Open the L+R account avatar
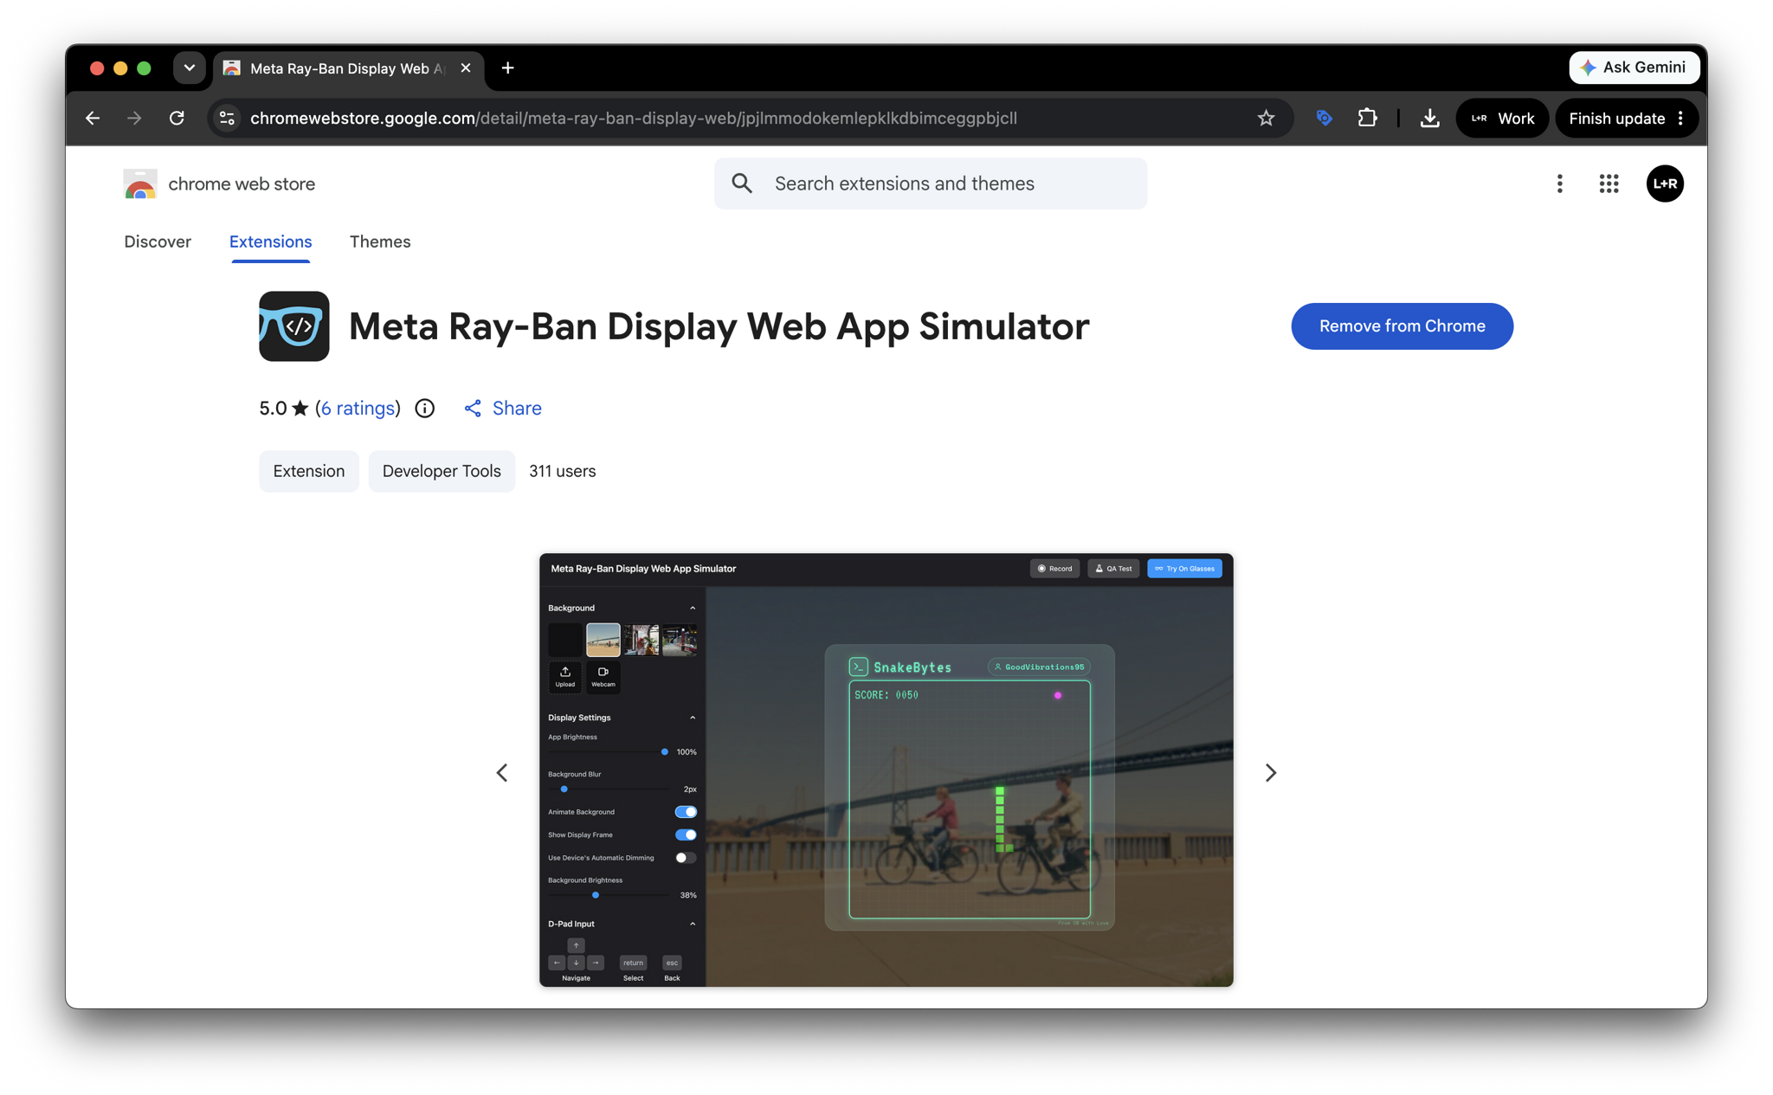 pos(1664,184)
